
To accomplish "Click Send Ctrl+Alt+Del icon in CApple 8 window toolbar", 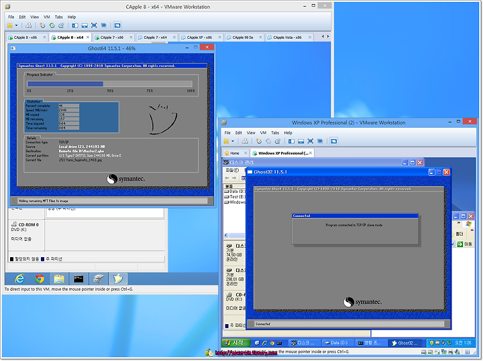I will [29, 25].
